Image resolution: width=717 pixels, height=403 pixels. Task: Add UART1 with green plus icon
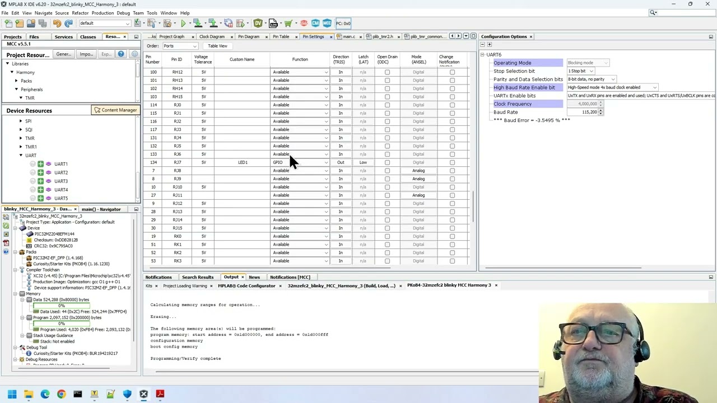pos(40,164)
